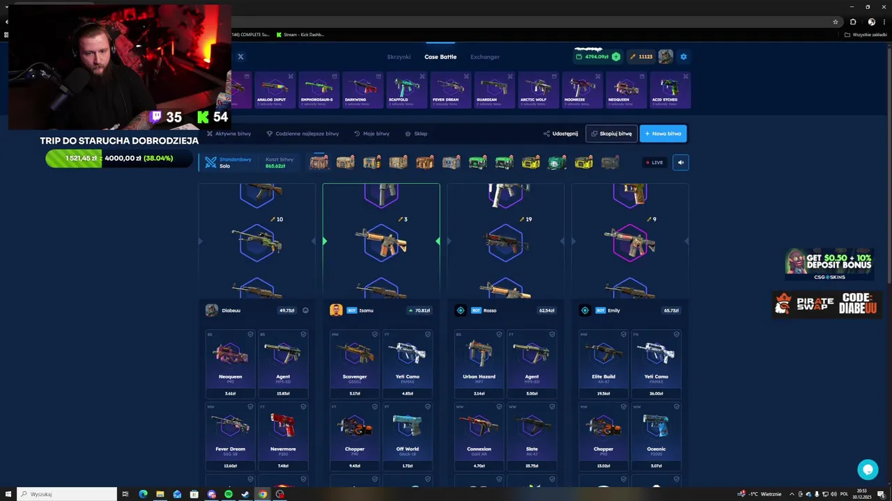Click the share icon beside Udostępnij
Screen dimensions: 892x501
pyautogui.click(x=546, y=134)
